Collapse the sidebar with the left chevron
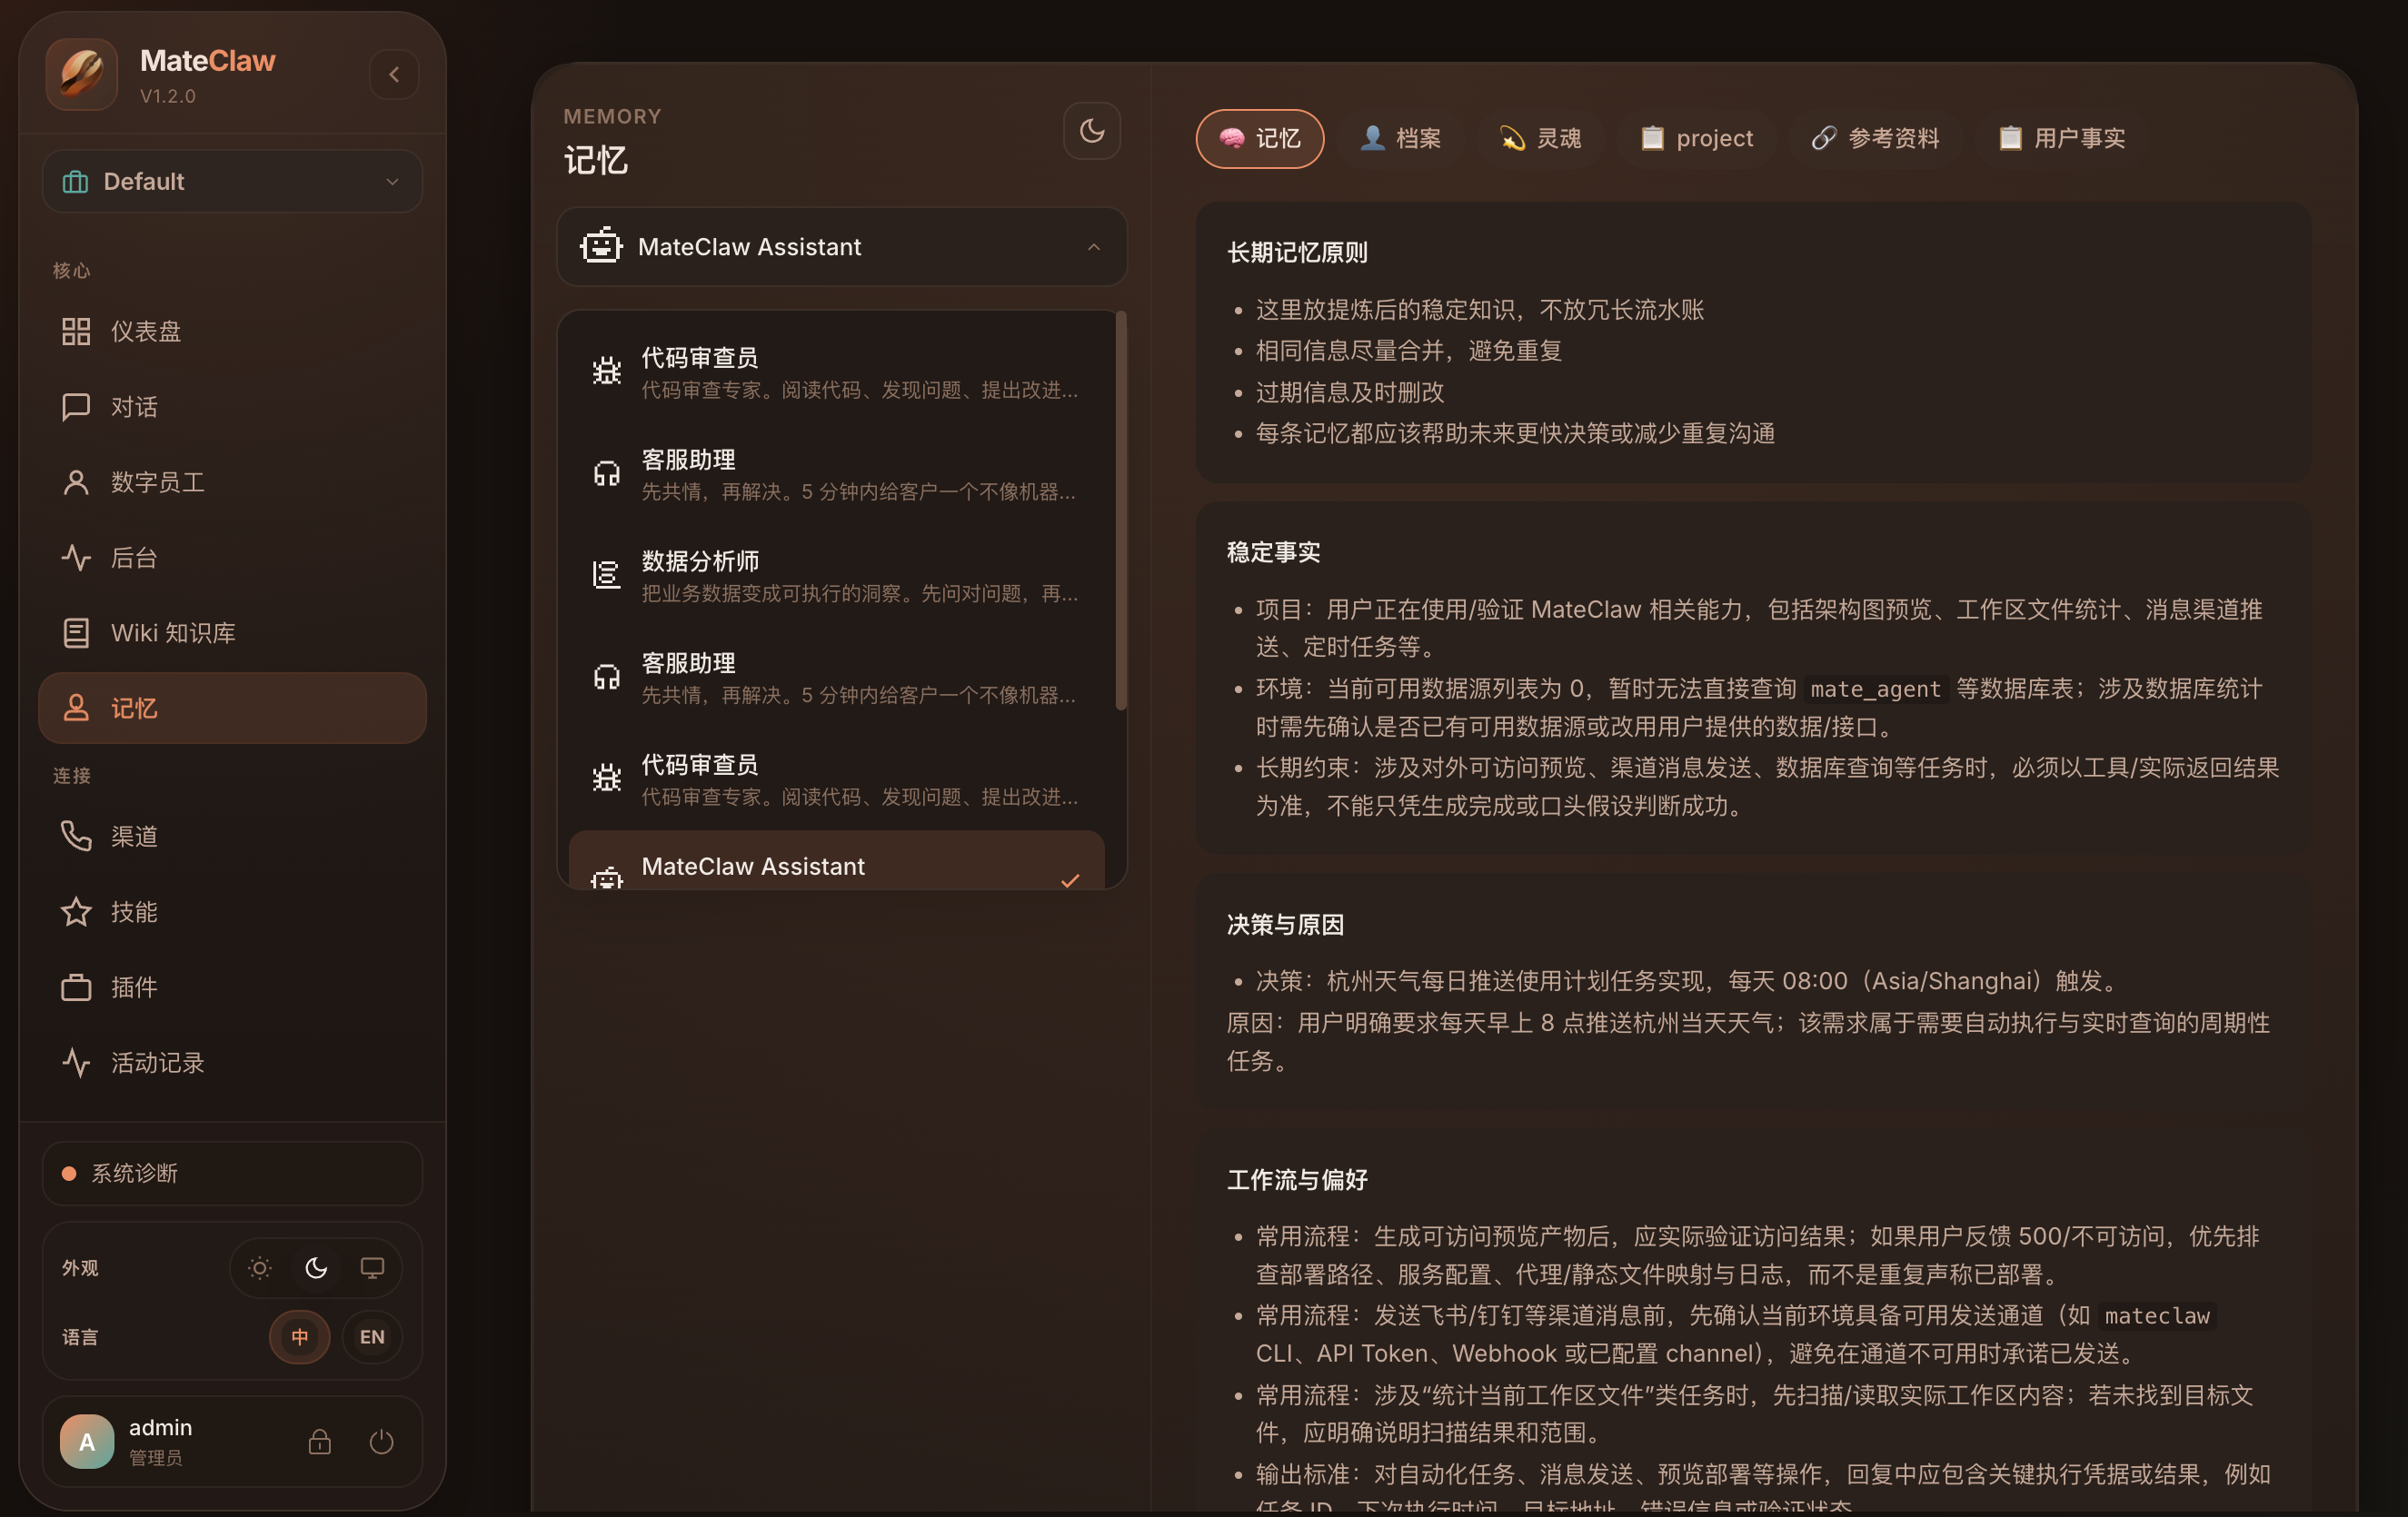2408x1517 pixels. click(x=394, y=74)
